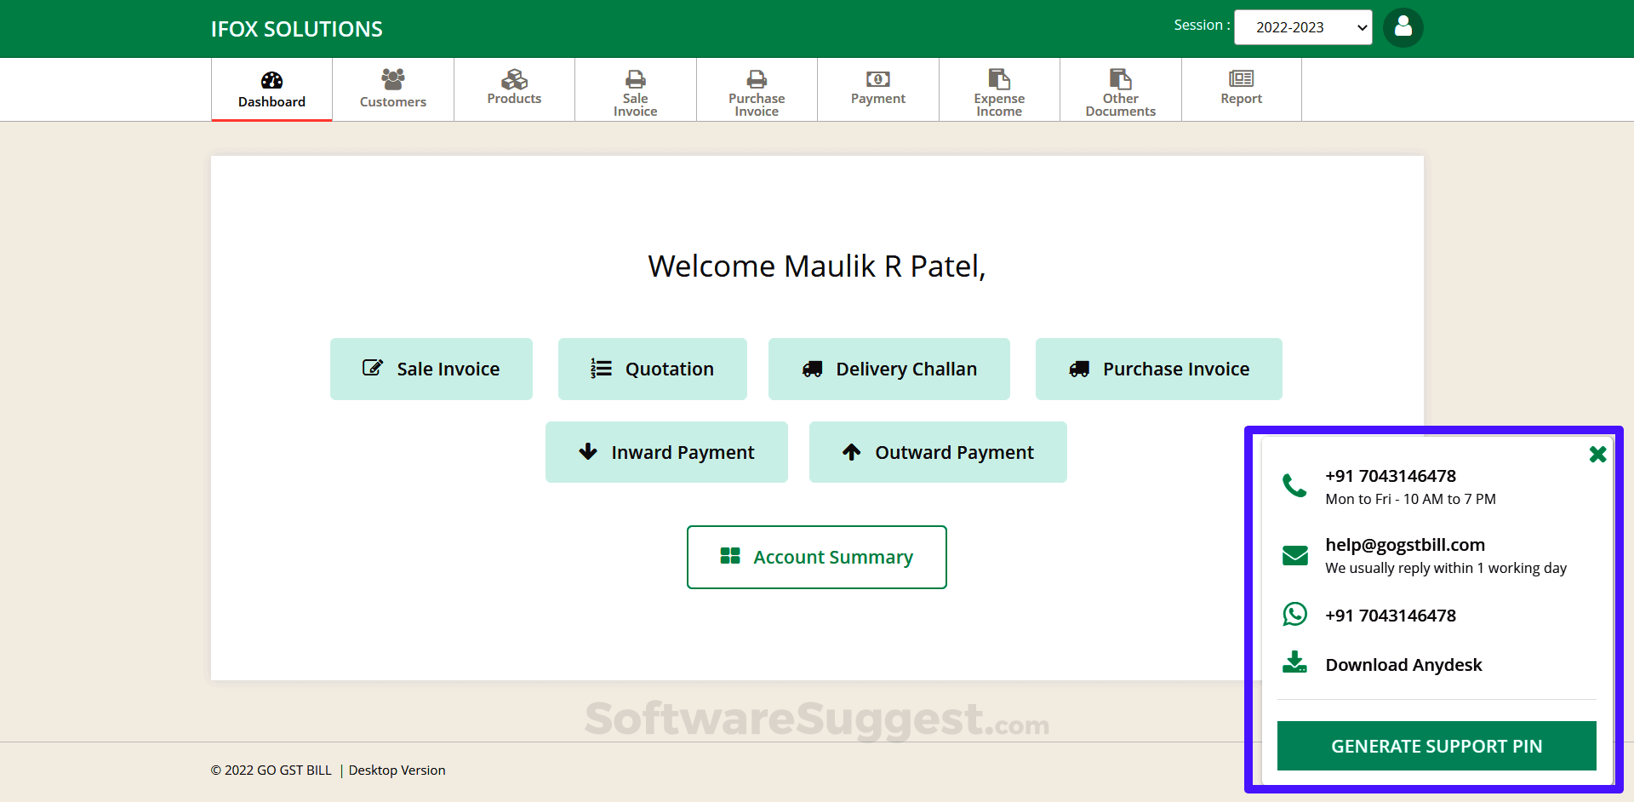Open the user profile avatar icon
Screen dimensions: 1634x802
click(x=1403, y=27)
